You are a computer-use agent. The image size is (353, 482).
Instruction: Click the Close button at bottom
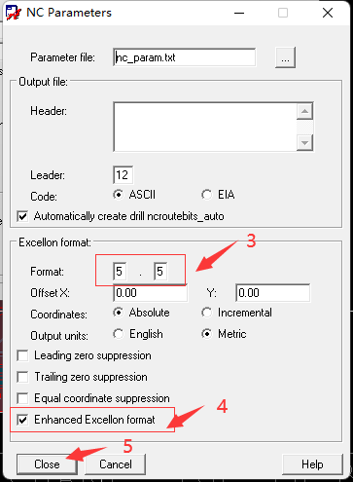point(47,464)
